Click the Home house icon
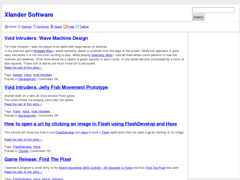Image resolution: width=240 pixels, height=180 pixels. (6, 27)
